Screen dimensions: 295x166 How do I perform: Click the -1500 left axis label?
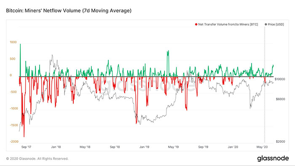coord(14,125)
